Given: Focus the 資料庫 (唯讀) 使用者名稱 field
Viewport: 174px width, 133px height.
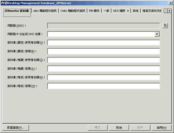Looking at the screenshot, I should pyautogui.click(x=103, y=60).
